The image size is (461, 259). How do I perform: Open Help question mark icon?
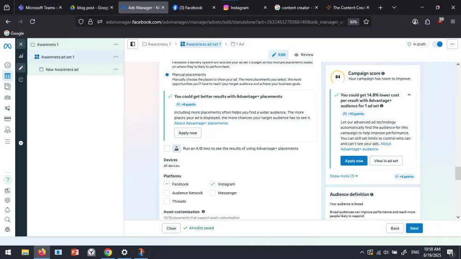(x=8, y=180)
